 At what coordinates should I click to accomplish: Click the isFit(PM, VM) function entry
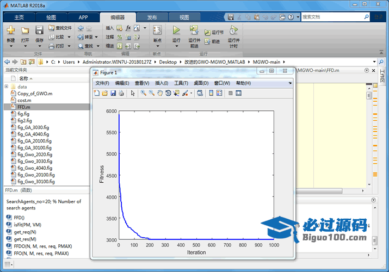coord(27,225)
